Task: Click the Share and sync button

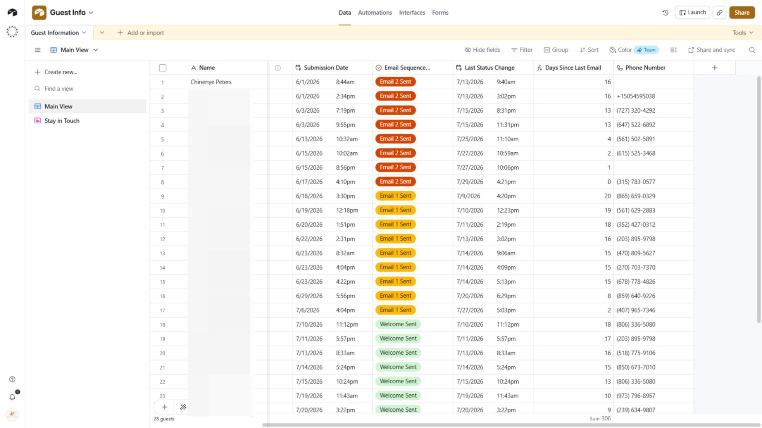Action: coord(712,50)
